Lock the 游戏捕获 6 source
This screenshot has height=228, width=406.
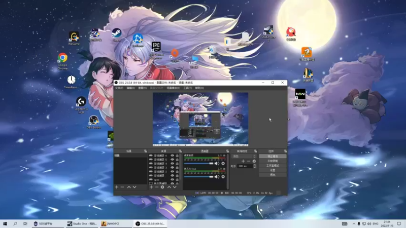click(x=177, y=156)
